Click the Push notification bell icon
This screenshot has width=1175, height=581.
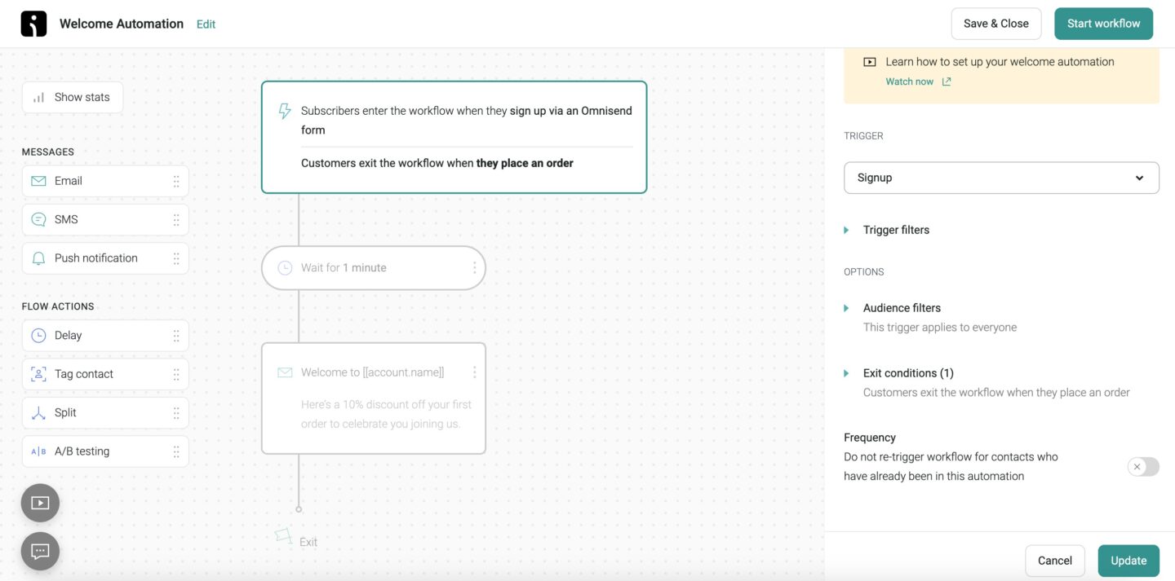38,257
